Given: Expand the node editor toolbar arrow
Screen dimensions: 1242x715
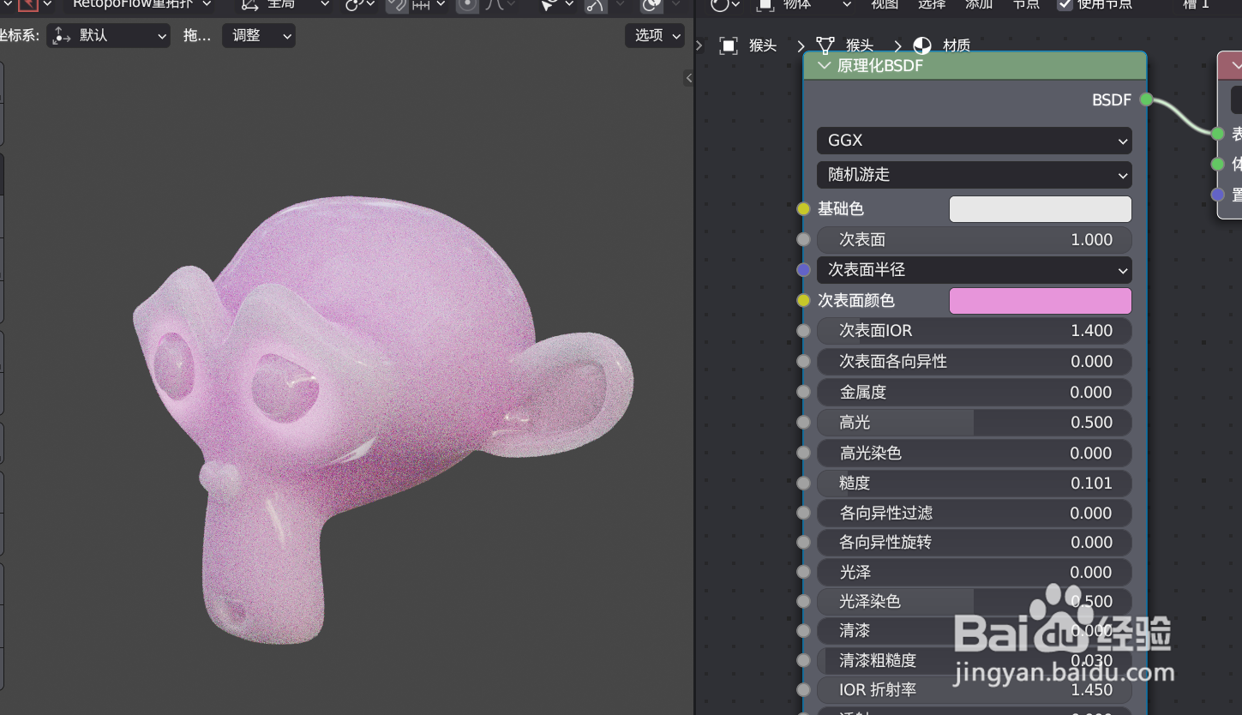Looking at the screenshot, I should (x=699, y=45).
